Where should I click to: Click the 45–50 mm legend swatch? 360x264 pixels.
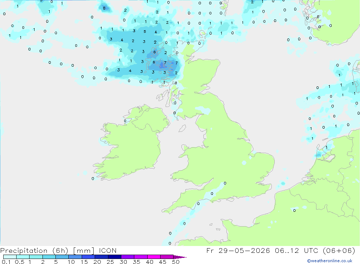167,257
